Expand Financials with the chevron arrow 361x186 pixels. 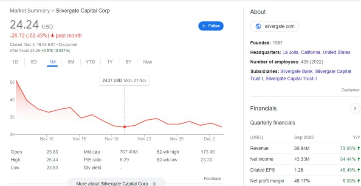coord(355,108)
